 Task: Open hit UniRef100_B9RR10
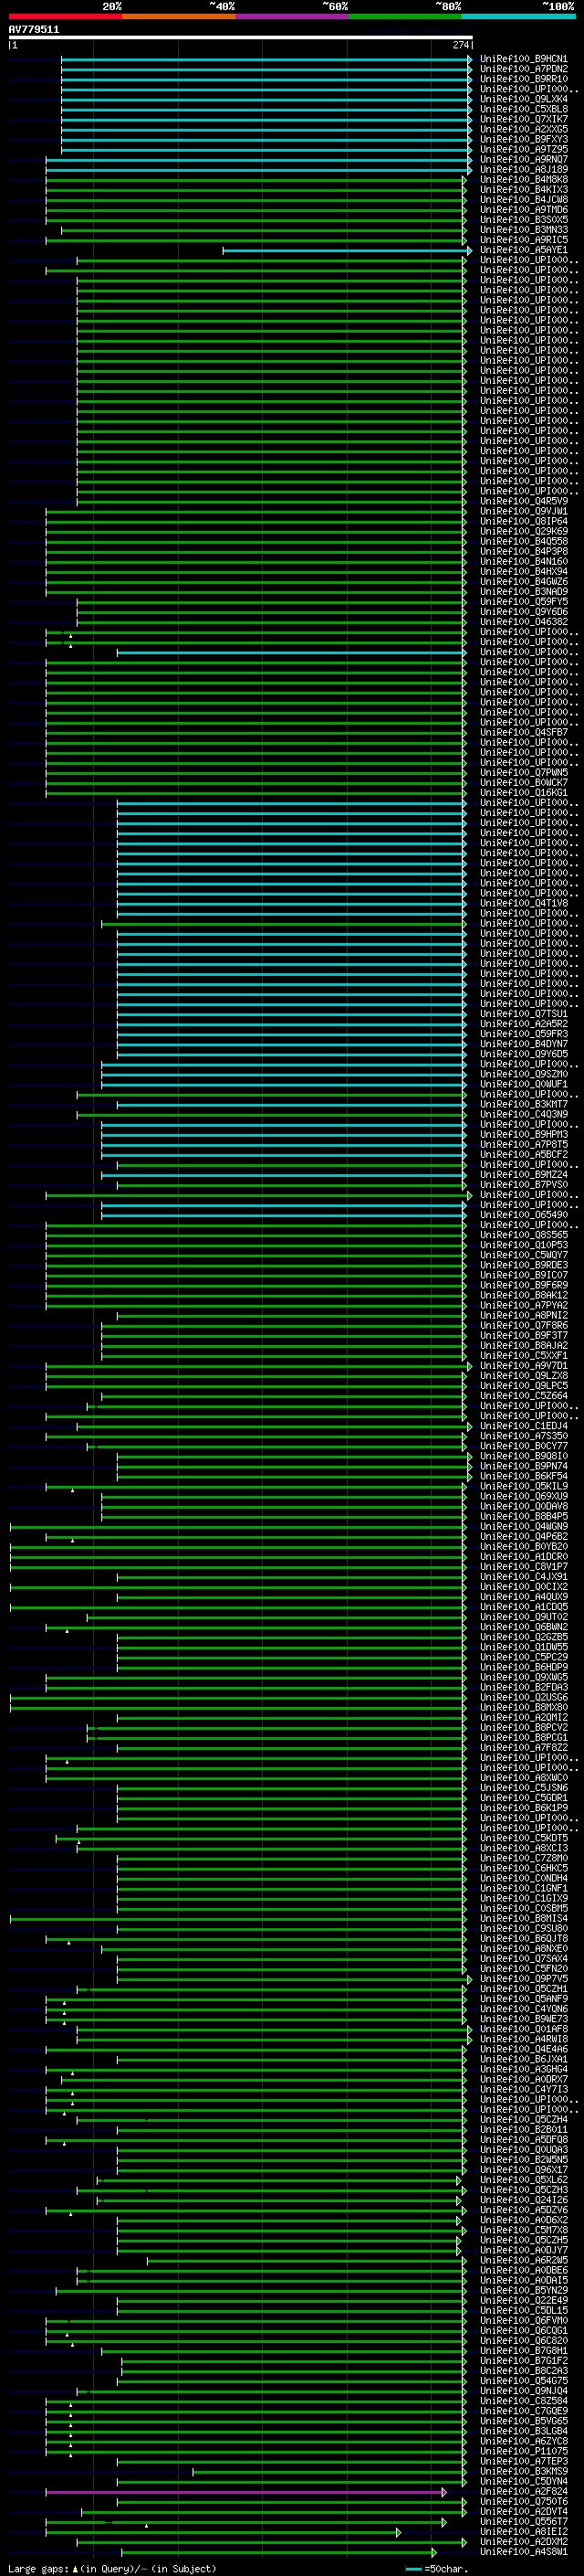click(x=523, y=79)
